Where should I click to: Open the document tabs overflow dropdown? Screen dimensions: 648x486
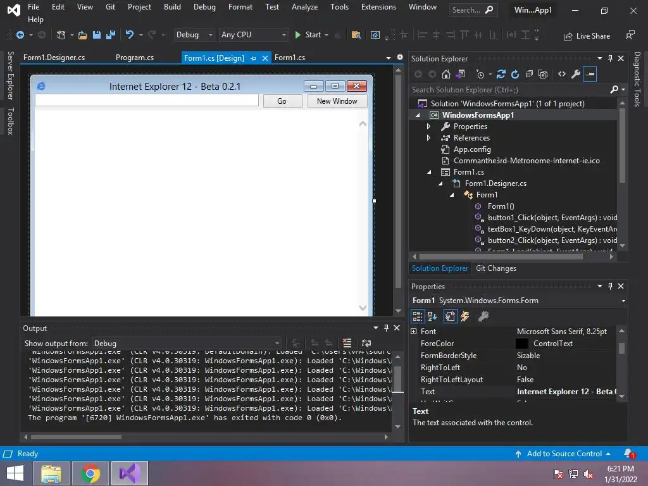pyautogui.click(x=389, y=58)
